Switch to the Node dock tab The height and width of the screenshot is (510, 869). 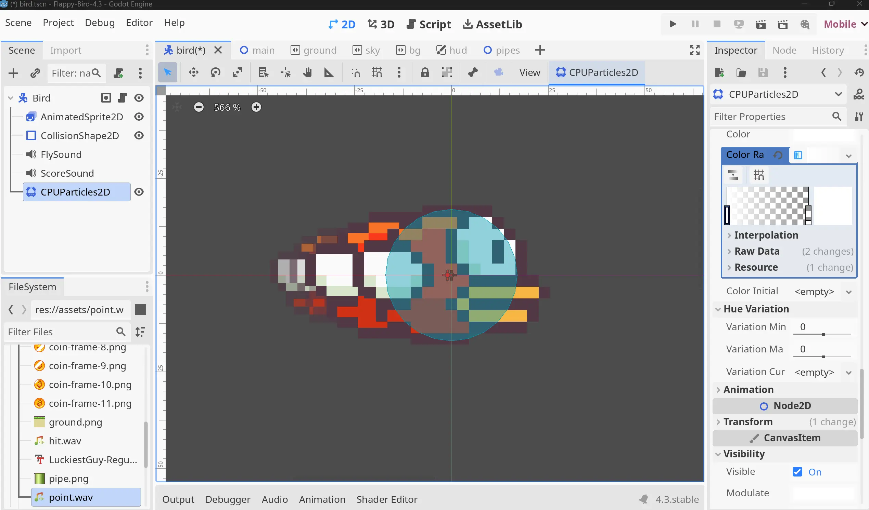click(784, 50)
